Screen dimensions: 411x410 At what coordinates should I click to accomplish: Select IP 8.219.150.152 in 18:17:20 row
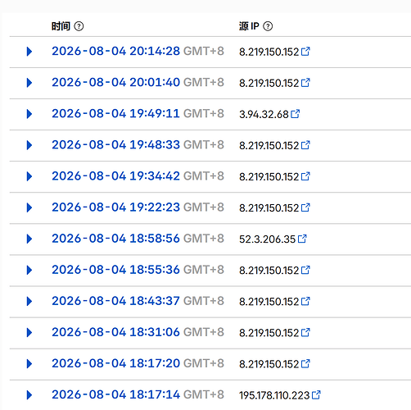tap(269, 364)
